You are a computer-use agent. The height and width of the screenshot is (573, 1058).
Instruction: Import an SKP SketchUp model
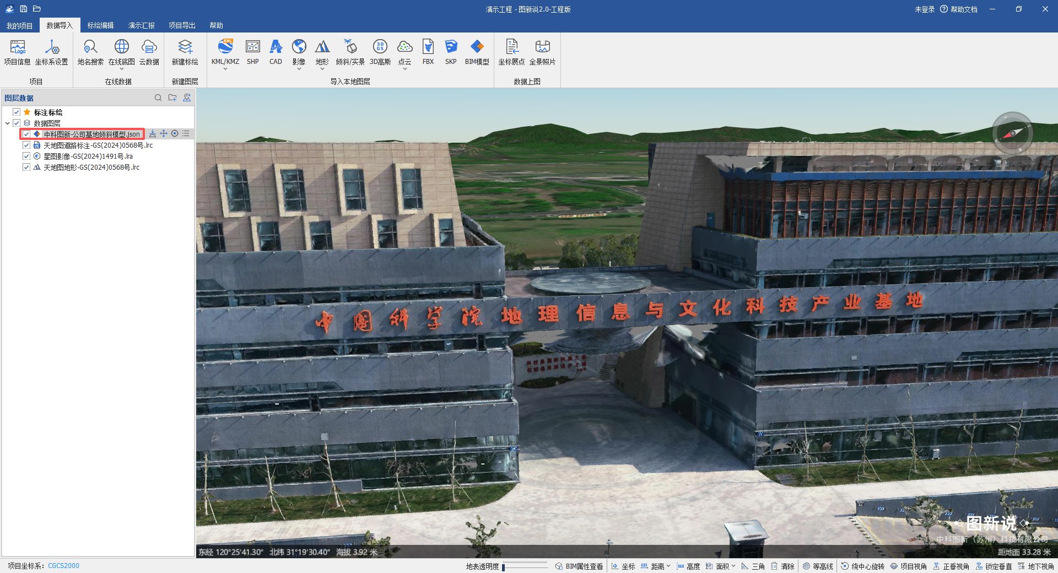(451, 52)
